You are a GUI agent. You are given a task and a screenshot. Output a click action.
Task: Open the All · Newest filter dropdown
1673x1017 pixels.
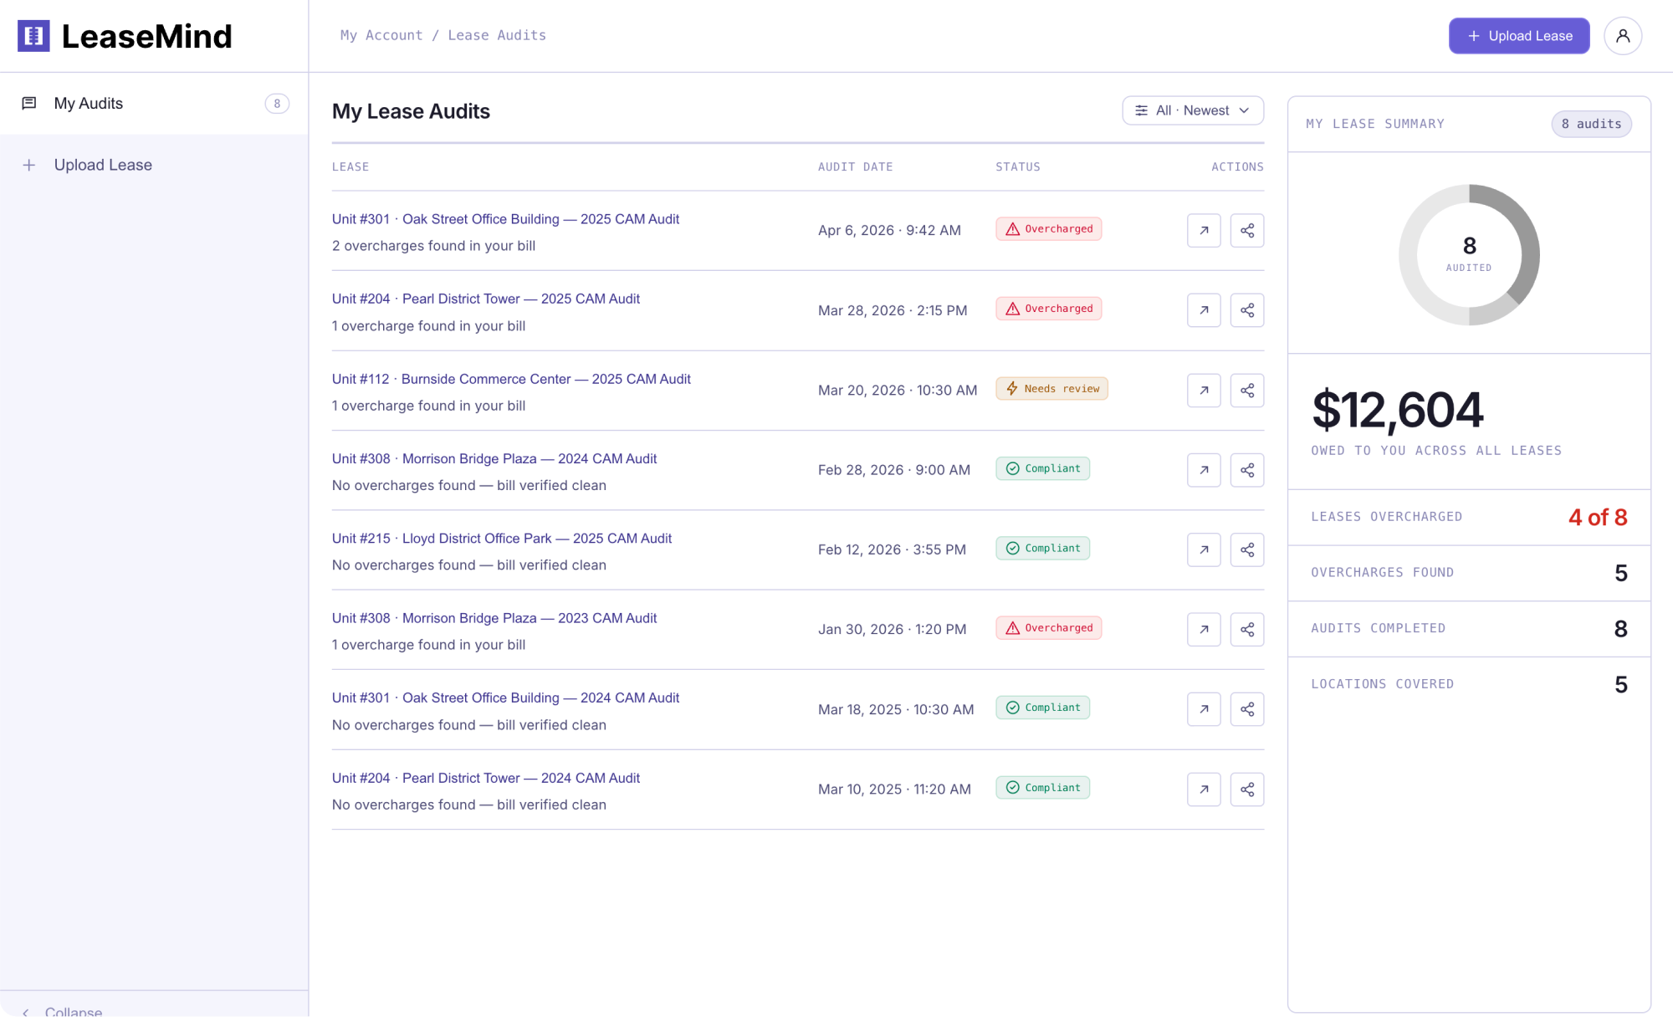[x=1192, y=110]
